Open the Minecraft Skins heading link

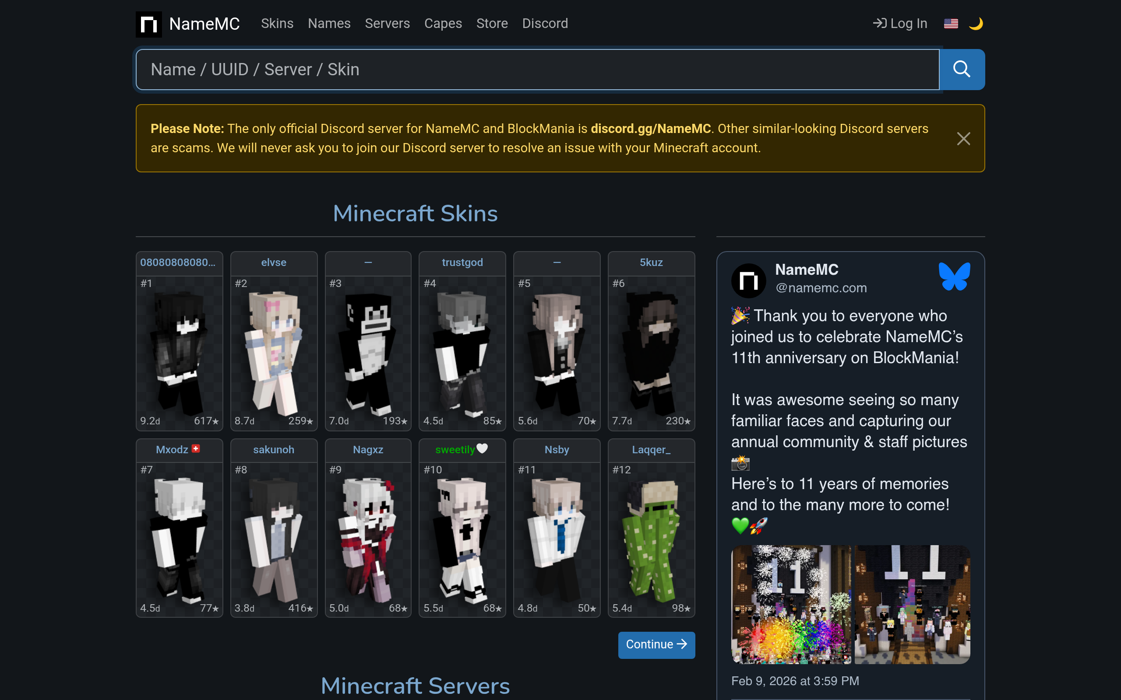[415, 213]
